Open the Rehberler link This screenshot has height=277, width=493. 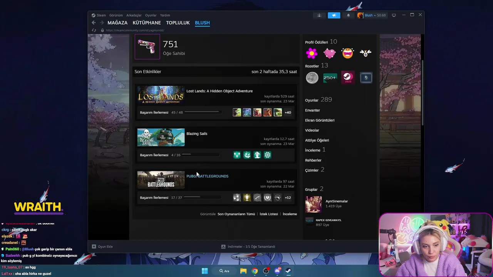(313, 160)
